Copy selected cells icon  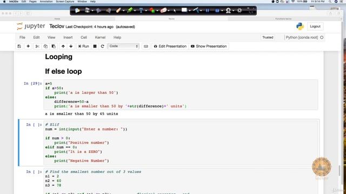(x=45, y=46)
